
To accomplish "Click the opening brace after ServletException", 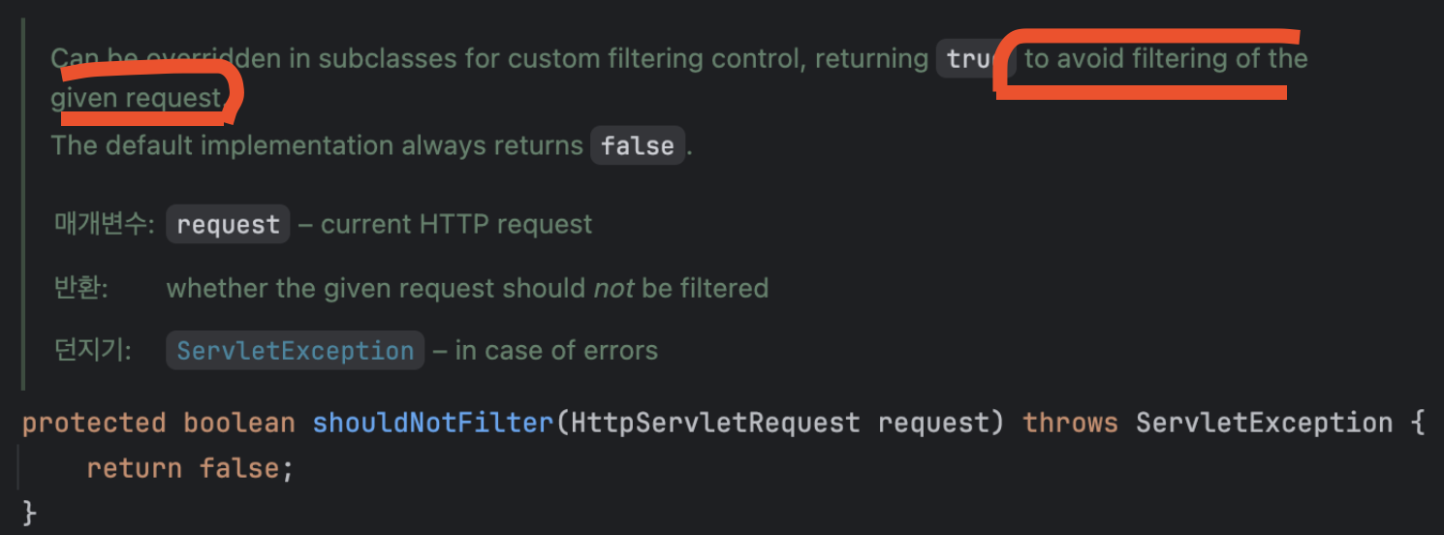I will click(x=1418, y=424).
